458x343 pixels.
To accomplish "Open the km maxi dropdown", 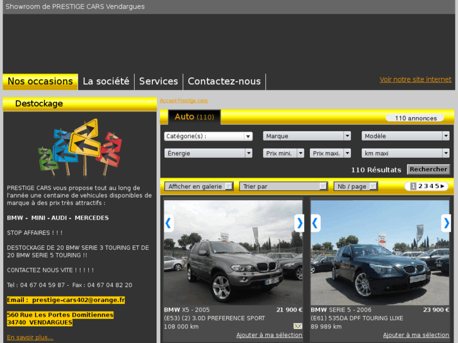I will click(406, 154).
